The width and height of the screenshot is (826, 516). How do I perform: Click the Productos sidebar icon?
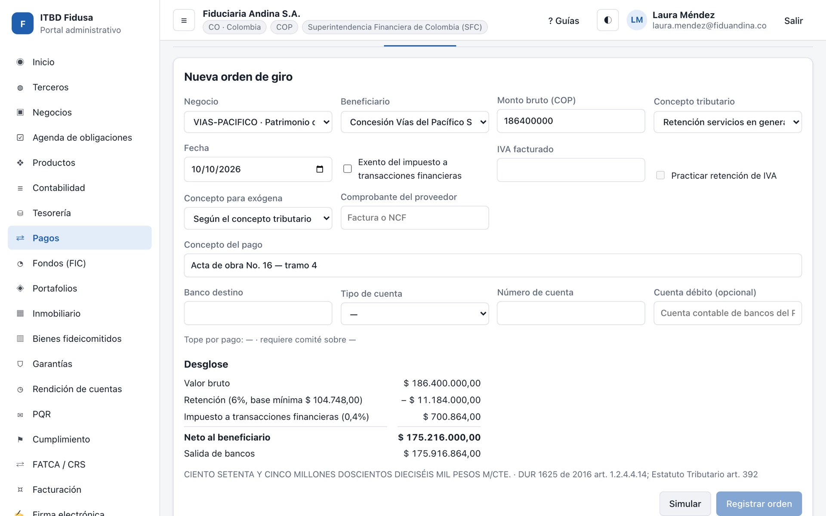coord(20,163)
